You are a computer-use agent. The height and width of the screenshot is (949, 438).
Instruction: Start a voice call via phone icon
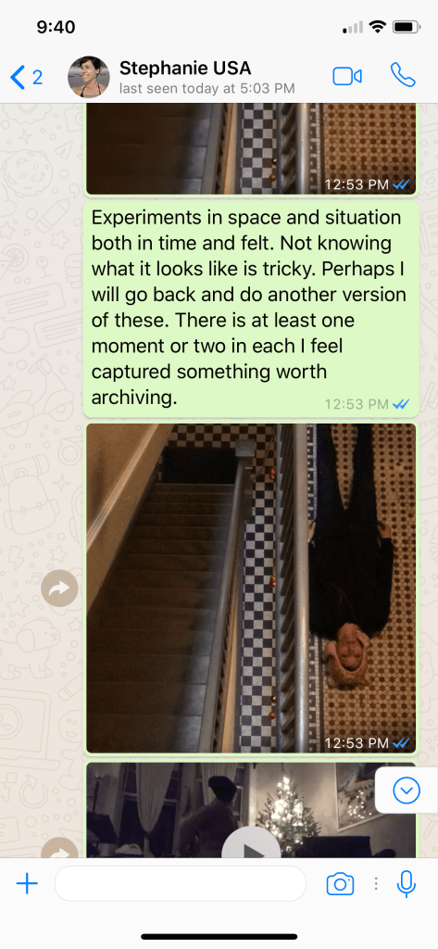(x=403, y=74)
